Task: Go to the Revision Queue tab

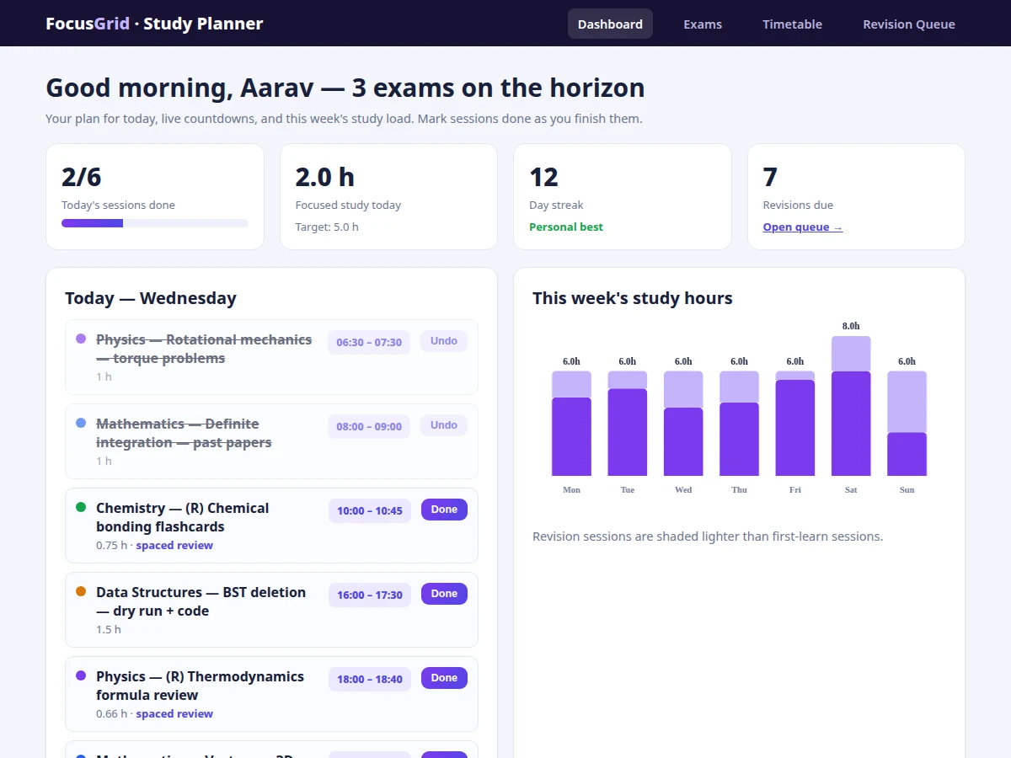Action: (x=908, y=24)
